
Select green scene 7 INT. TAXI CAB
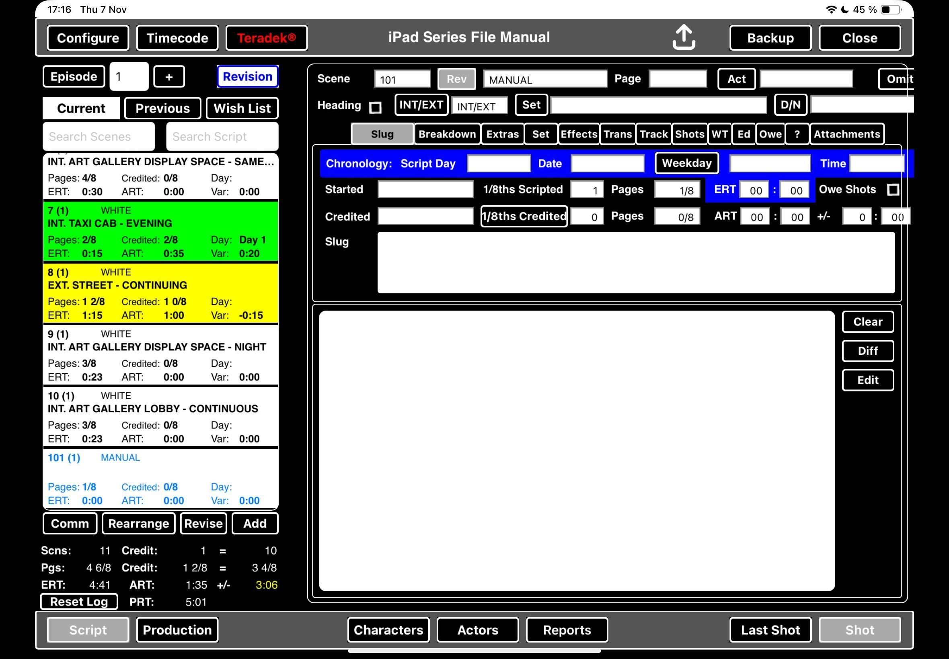(160, 231)
